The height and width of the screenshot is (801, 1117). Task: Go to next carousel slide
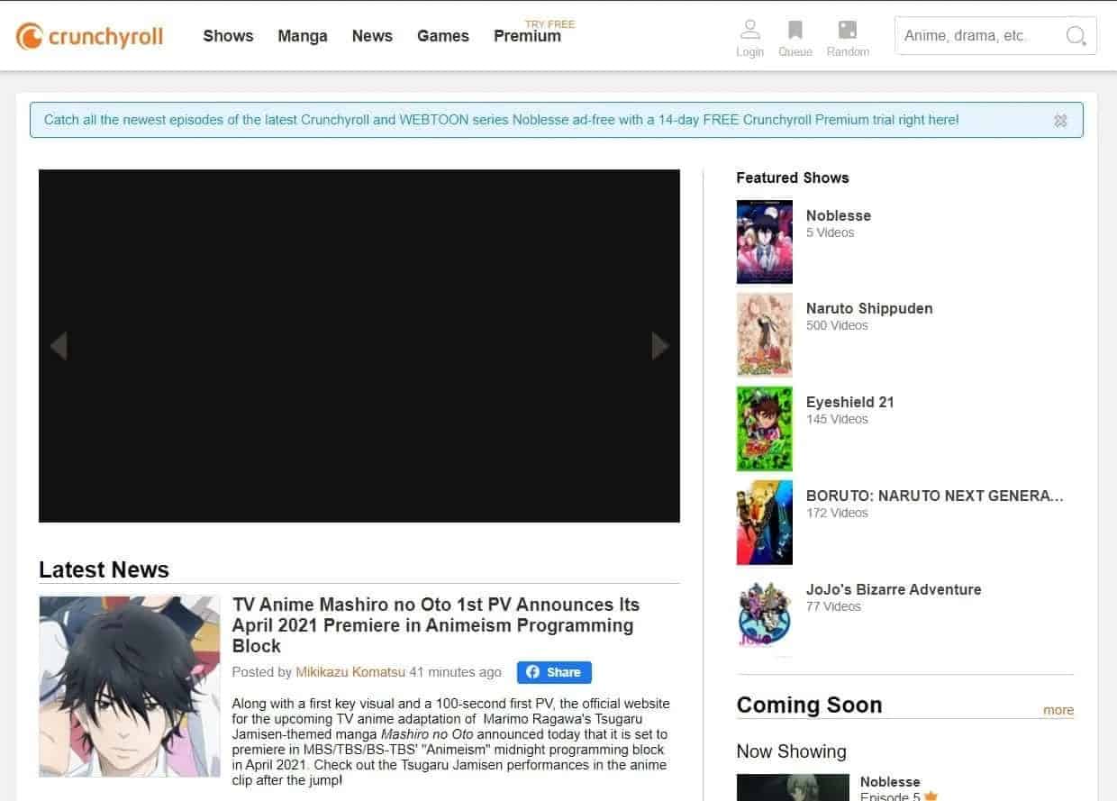(659, 345)
